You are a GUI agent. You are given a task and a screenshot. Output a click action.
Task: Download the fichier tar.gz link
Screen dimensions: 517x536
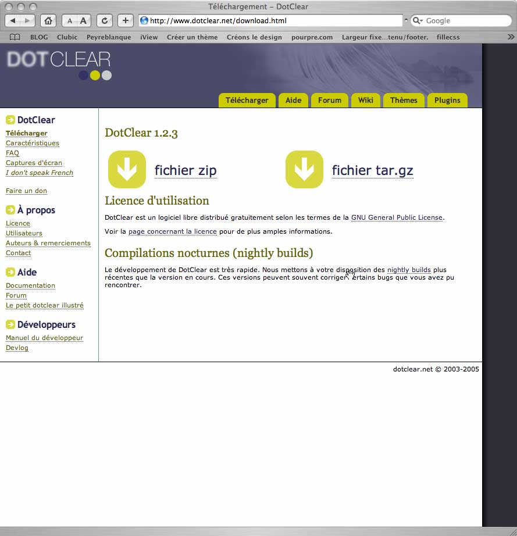click(x=373, y=170)
